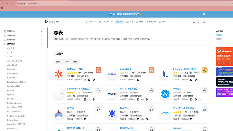The width and height of the screenshot is (233, 131).
Task: Open the QQG.NET AMD ad banner
Action: pyautogui.click(x=225, y=82)
